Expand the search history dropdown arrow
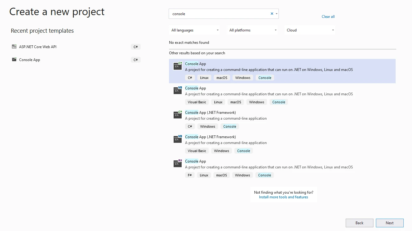The width and height of the screenshot is (412, 231). pos(277,14)
